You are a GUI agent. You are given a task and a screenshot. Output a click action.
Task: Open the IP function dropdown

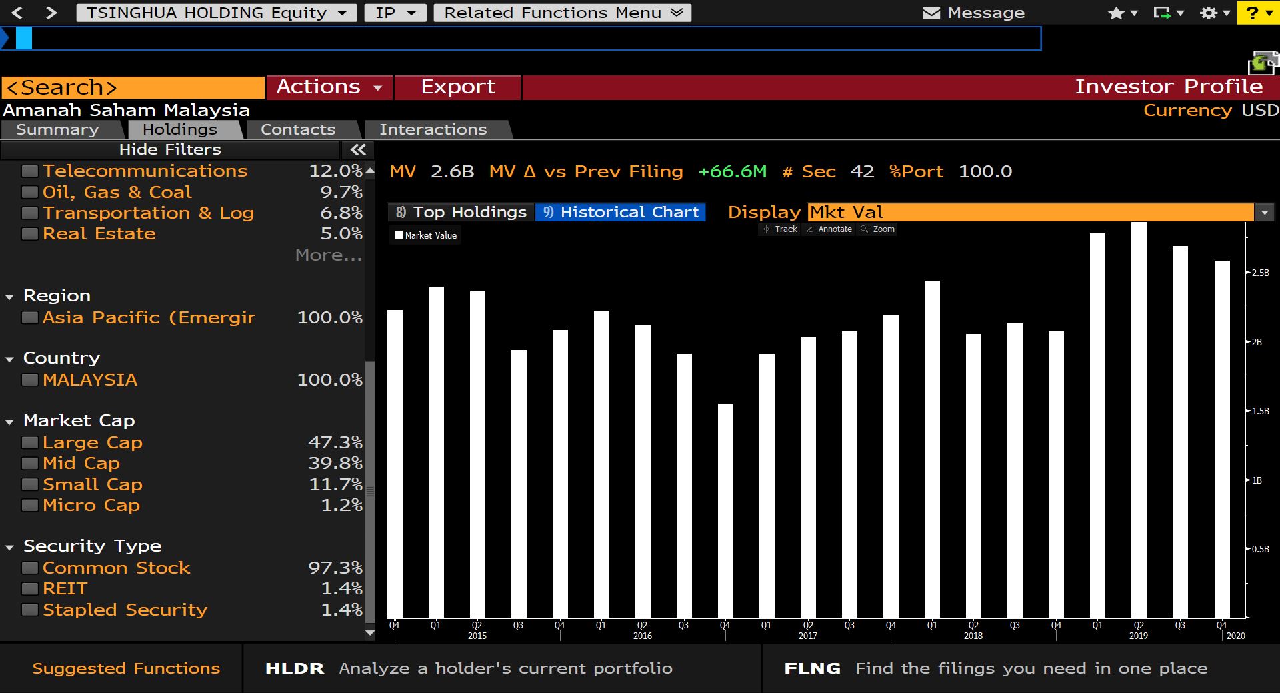point(395,13)
